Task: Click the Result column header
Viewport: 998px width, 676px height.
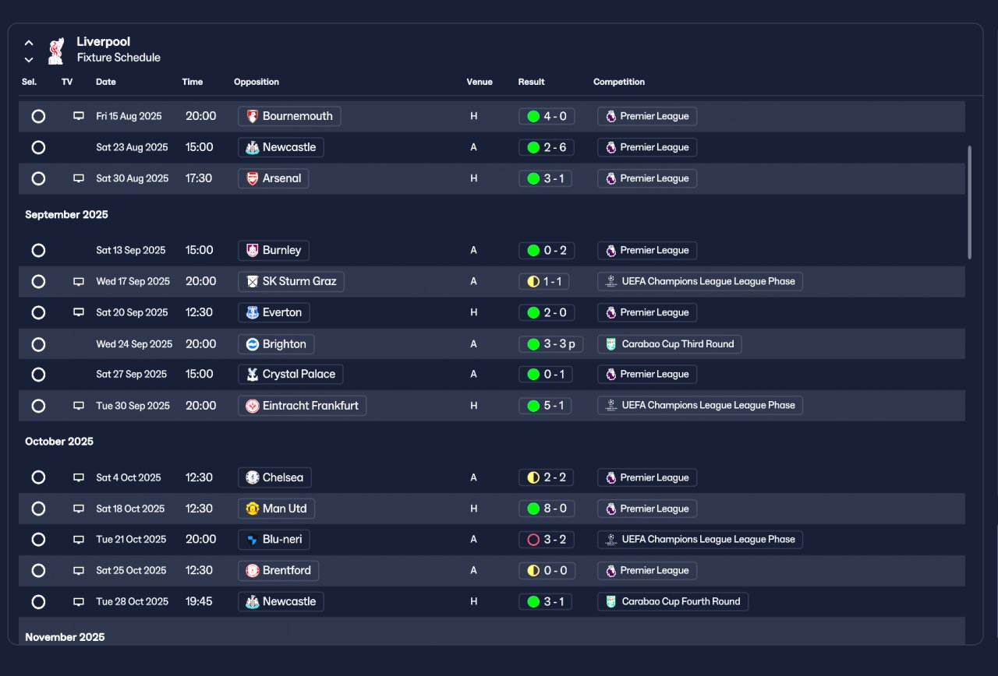Action: pyautogui.click(x=531, y=82)
